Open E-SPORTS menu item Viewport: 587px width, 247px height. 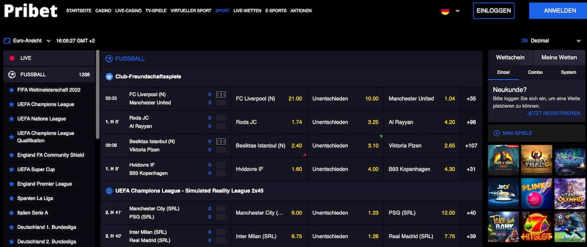276,11
